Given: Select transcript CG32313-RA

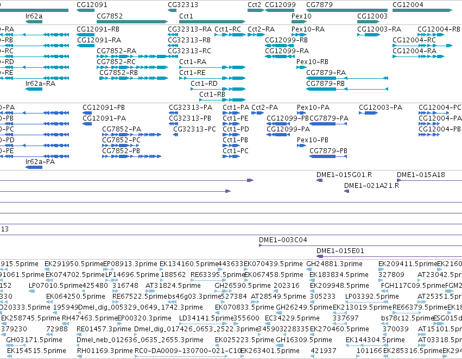Looking at the screenshot, I should pos(190,29).
